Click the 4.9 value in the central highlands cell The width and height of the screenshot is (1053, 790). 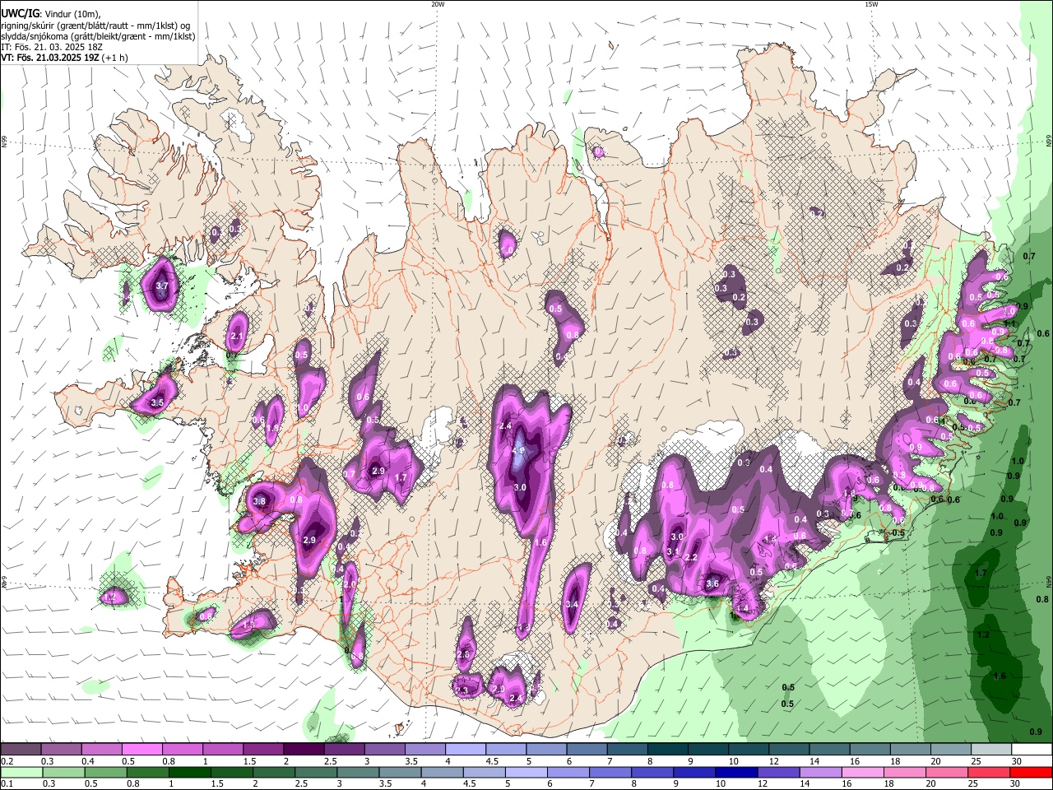click(x=519, y=451)
